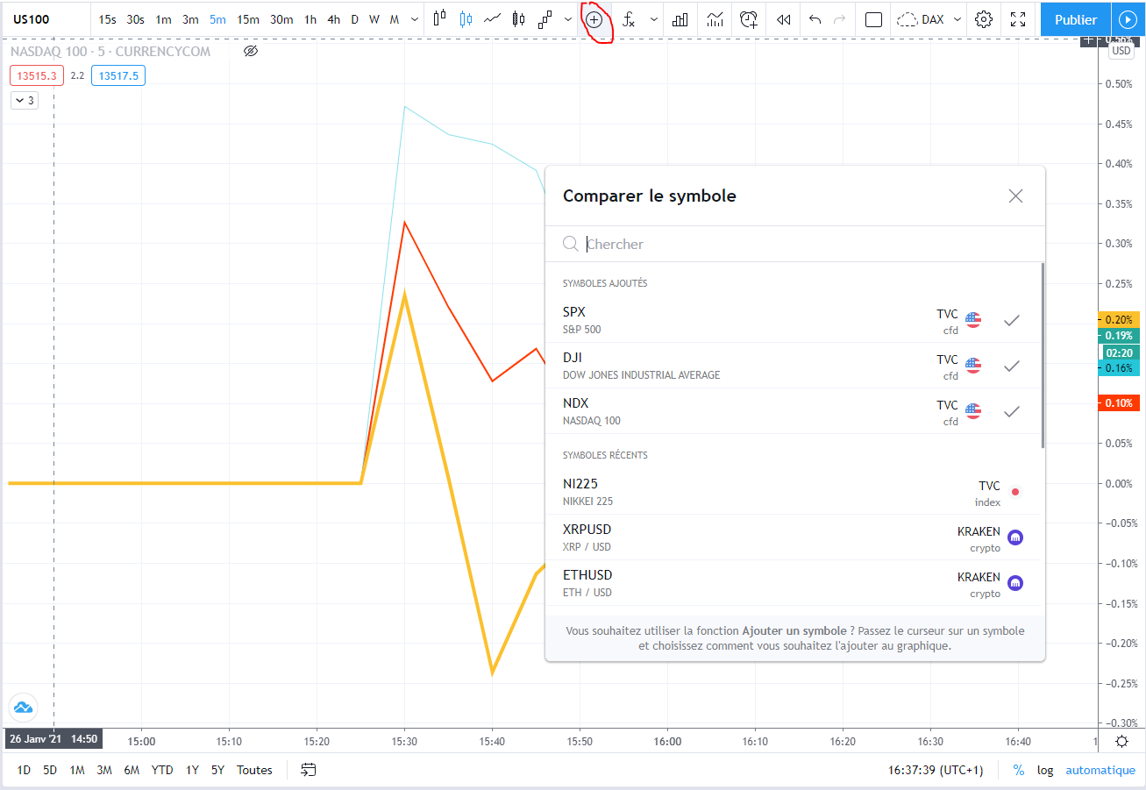Screen dimensions: 1146x790
Task: Click the cloud icon at chart bottom-left
Action: (x=23, y=707)
